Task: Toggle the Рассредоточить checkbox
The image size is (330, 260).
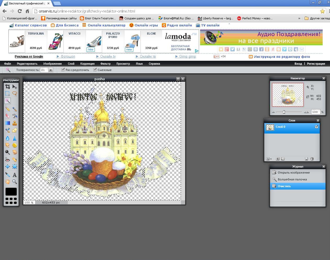Action: 63,70
